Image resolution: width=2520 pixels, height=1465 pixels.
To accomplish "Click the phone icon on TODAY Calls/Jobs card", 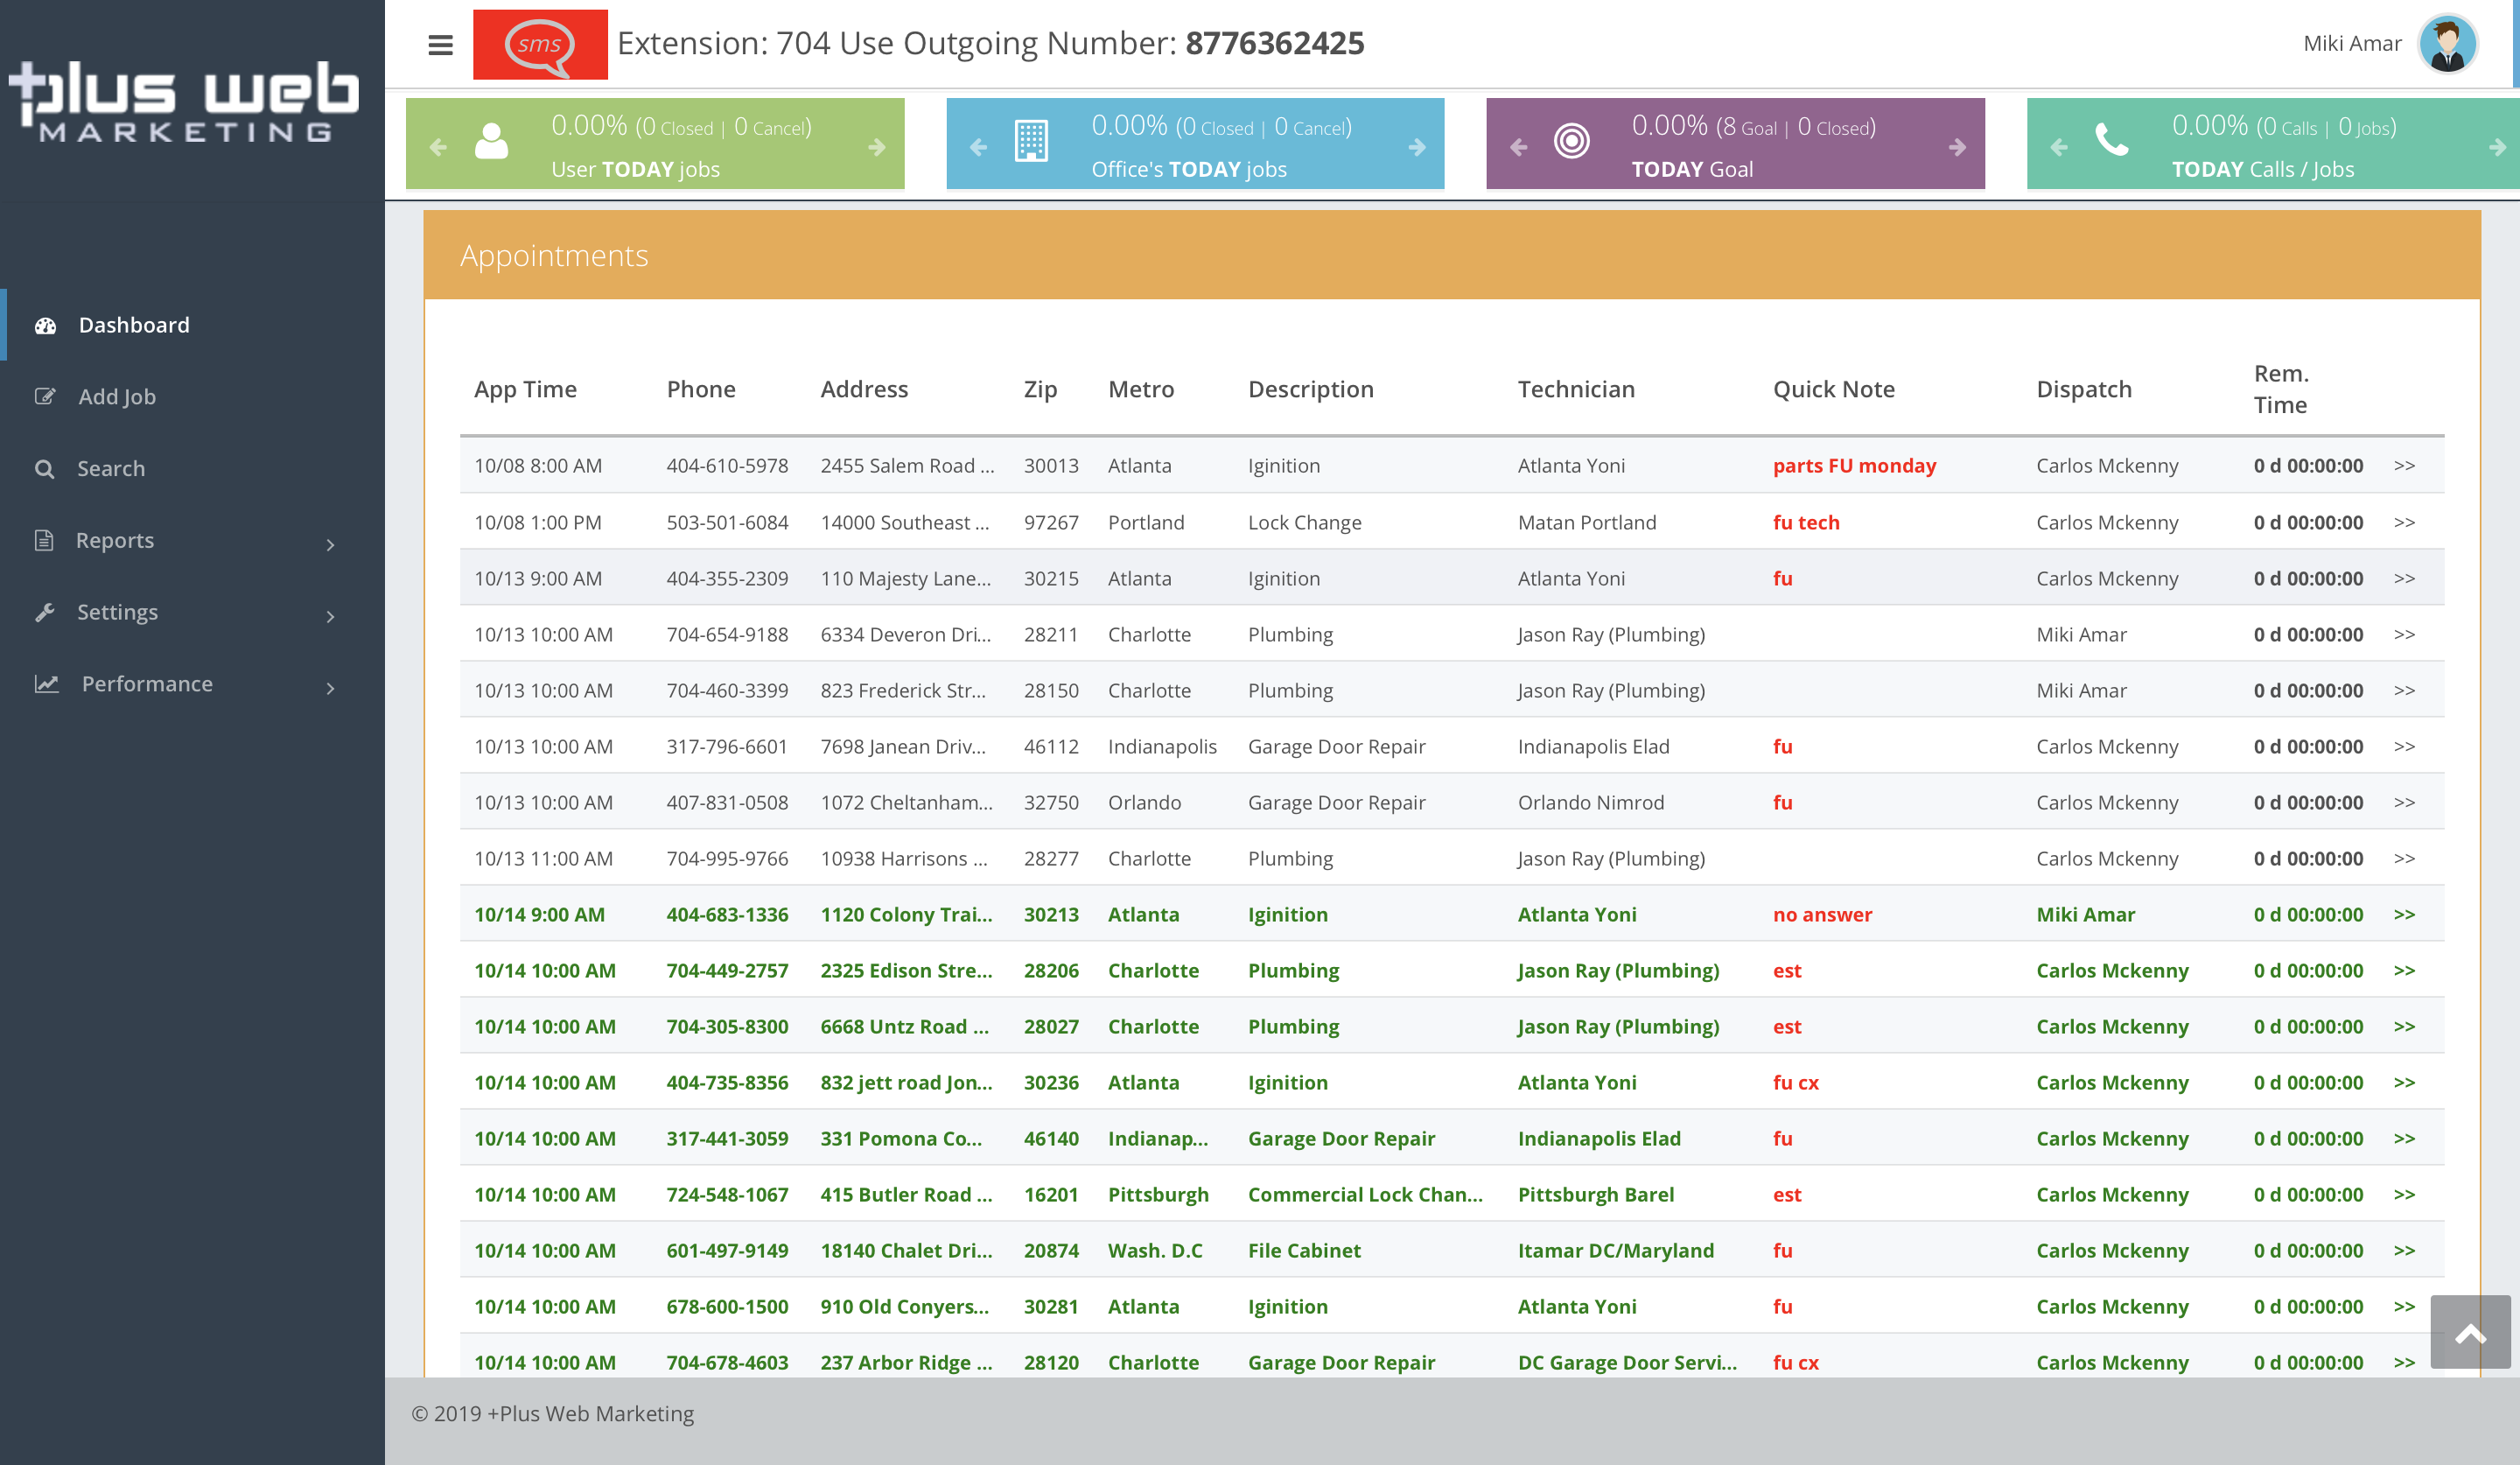I will (x=2113, y=143).
